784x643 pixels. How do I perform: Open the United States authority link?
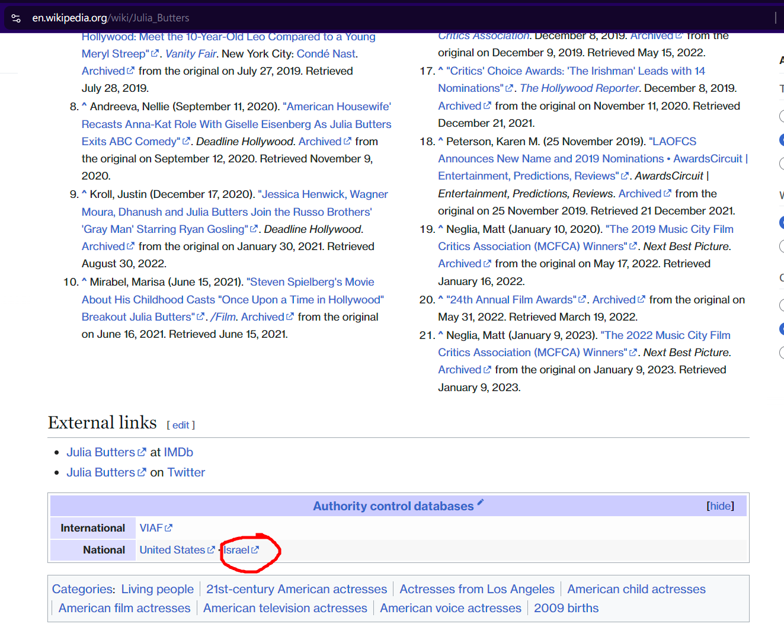[x=172, y=550]
